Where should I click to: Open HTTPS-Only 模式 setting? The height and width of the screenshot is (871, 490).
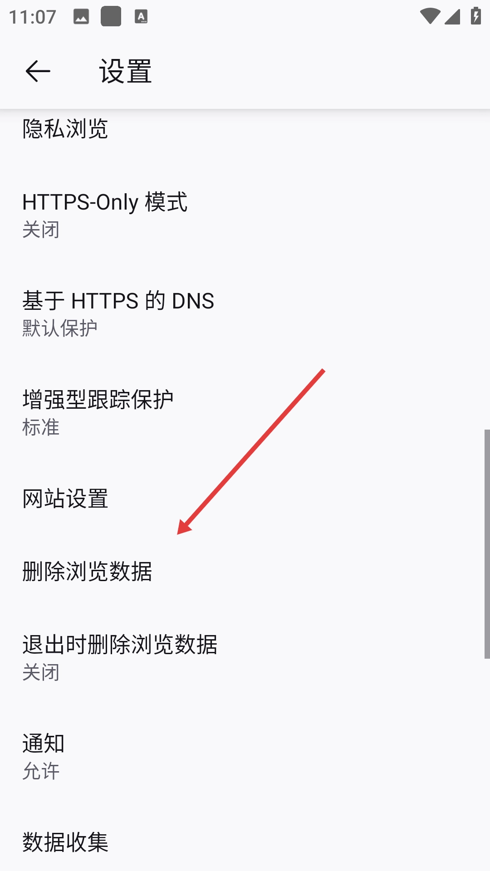point(245,215)
